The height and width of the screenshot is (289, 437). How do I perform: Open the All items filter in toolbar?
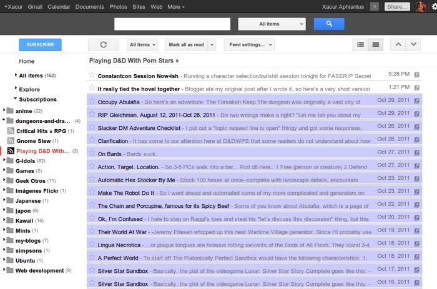point(142,44)
